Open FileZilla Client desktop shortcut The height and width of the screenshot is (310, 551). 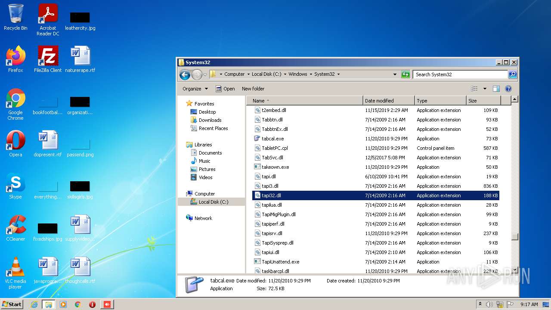[x=48, y=59]
